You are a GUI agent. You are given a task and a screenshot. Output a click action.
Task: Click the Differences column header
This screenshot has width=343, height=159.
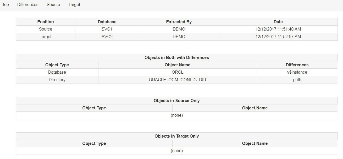point(297,65)
